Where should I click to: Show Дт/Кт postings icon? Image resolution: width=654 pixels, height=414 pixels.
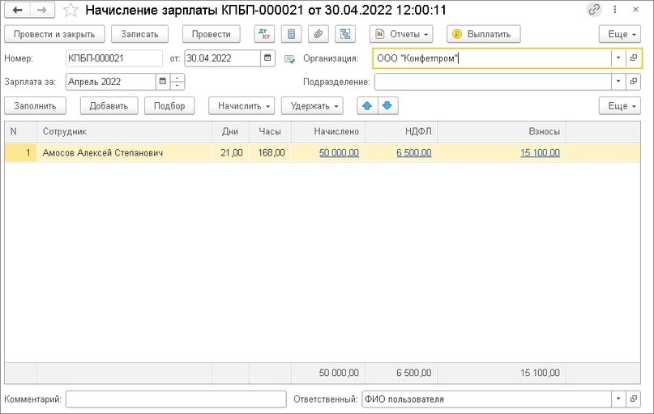coord(264,34)
